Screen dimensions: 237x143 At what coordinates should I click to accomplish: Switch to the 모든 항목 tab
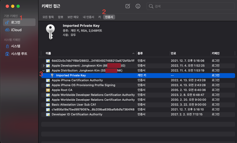(48, 17)
